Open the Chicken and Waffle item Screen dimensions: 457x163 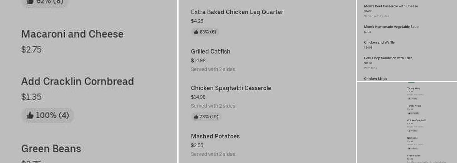(379, 42)
